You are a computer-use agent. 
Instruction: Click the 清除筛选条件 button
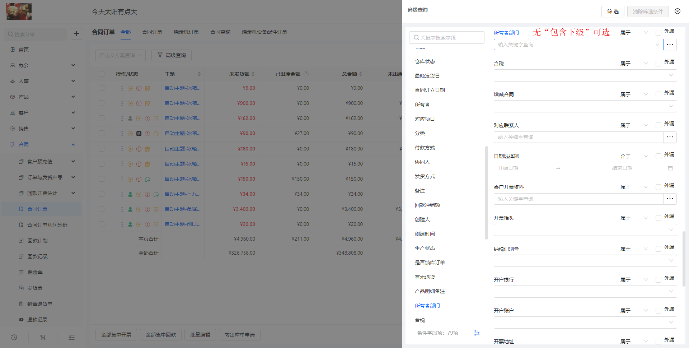[648, 11]
